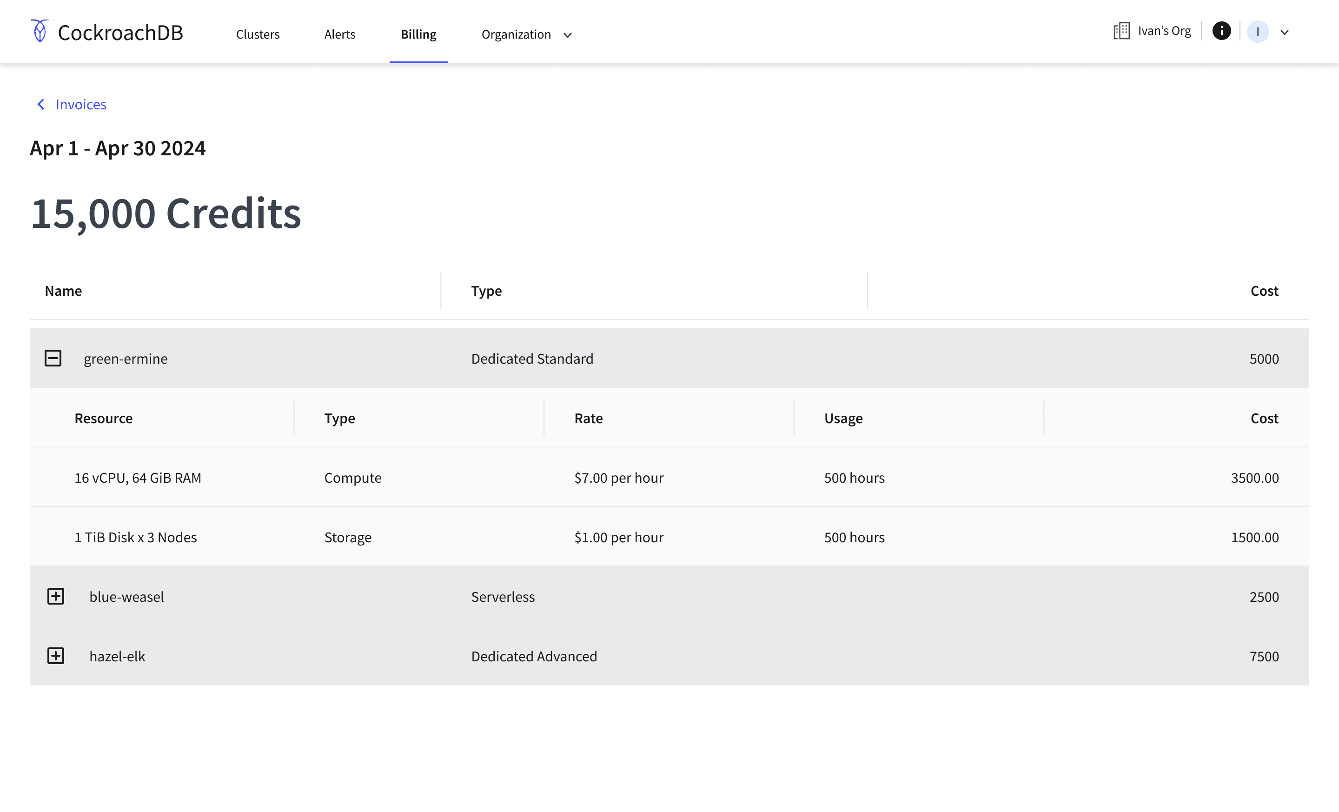This screenshot has width=1339, height=812.
Task: Collapse the green-ermine cluster row
Action: [53, 358]
